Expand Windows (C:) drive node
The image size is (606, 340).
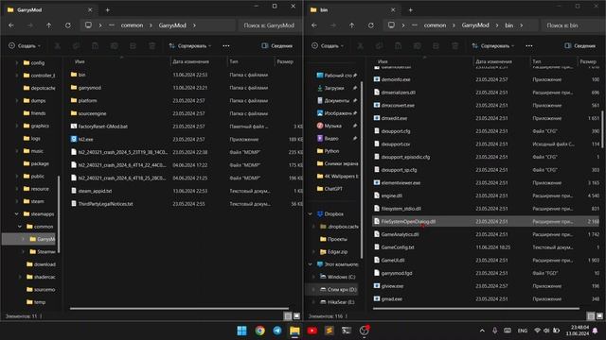point(313,277)
